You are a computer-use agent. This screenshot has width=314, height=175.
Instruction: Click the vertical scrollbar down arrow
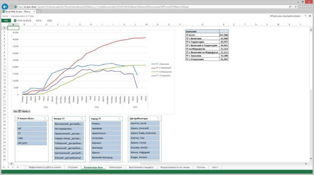[x=311, y=158]
